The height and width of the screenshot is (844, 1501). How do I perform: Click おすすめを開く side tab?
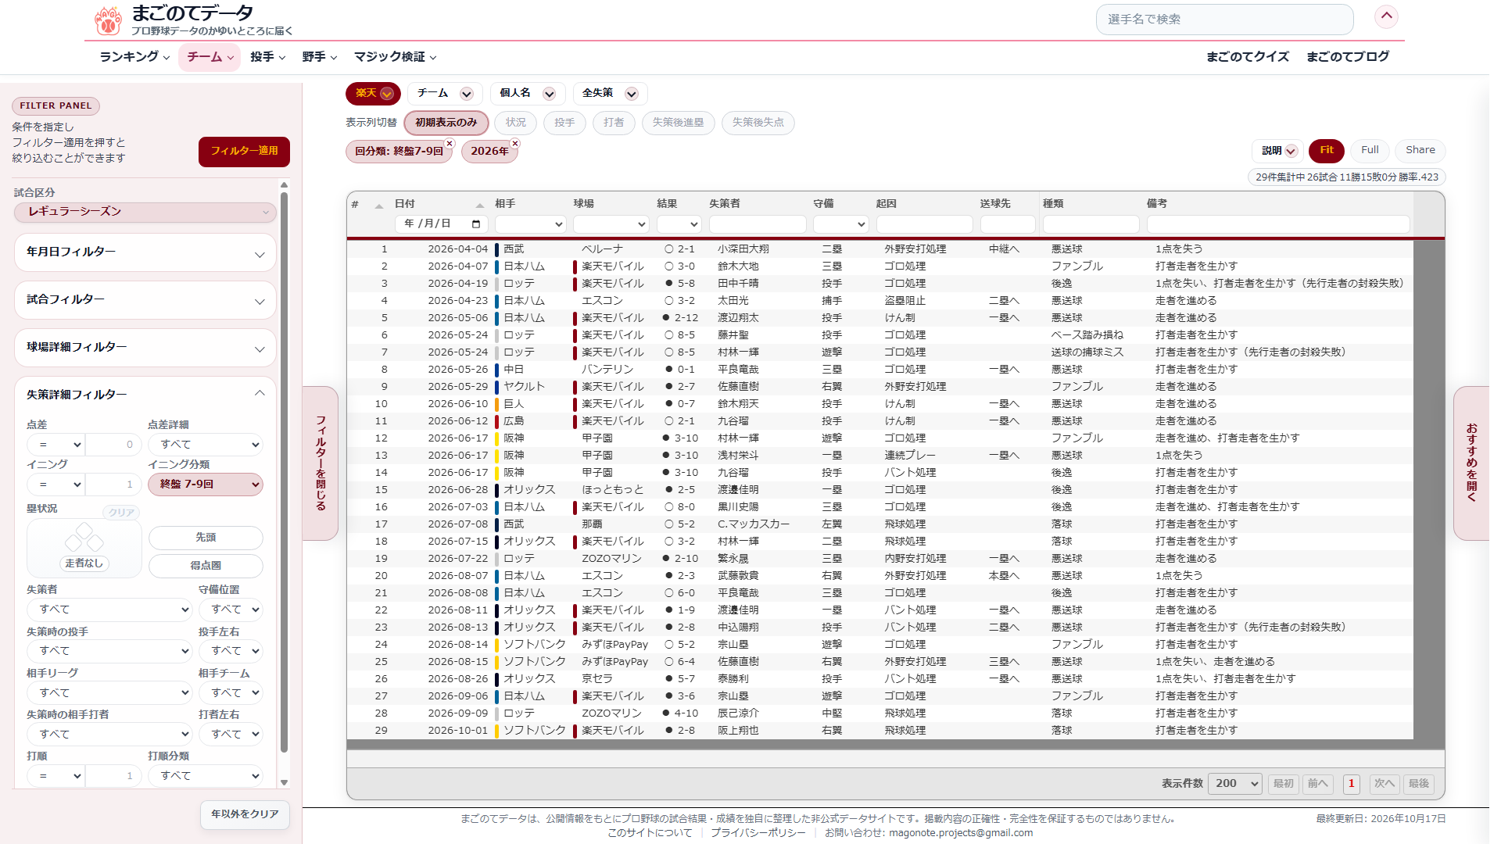(x=1471, y=463)
